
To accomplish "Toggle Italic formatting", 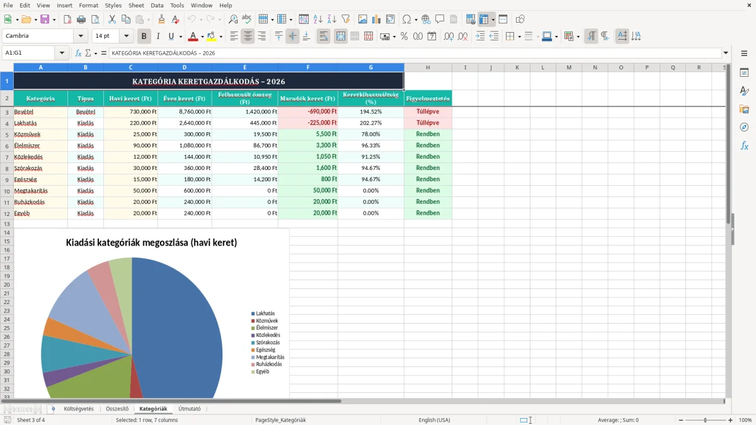I will click(158, 37).
